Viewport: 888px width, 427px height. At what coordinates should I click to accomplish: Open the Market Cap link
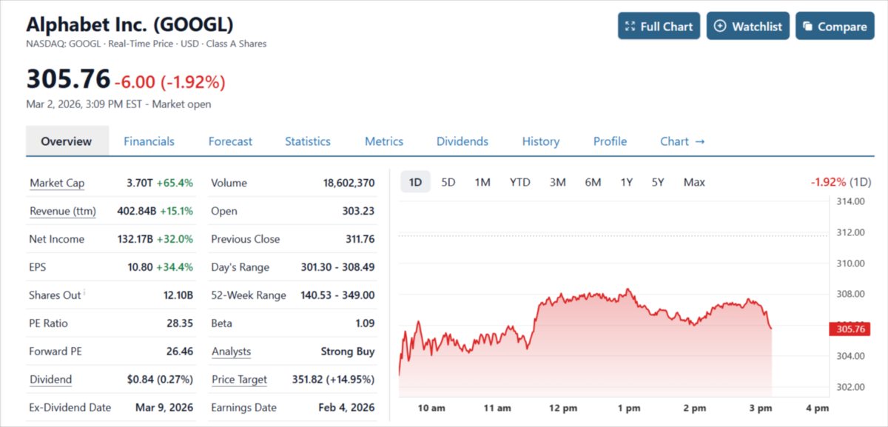pyautogui.click(x=57, y=183)
